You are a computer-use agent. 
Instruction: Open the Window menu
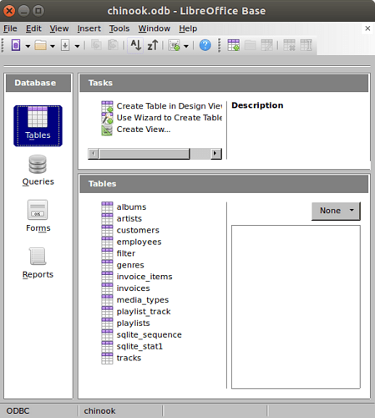(x=155, y=28)
